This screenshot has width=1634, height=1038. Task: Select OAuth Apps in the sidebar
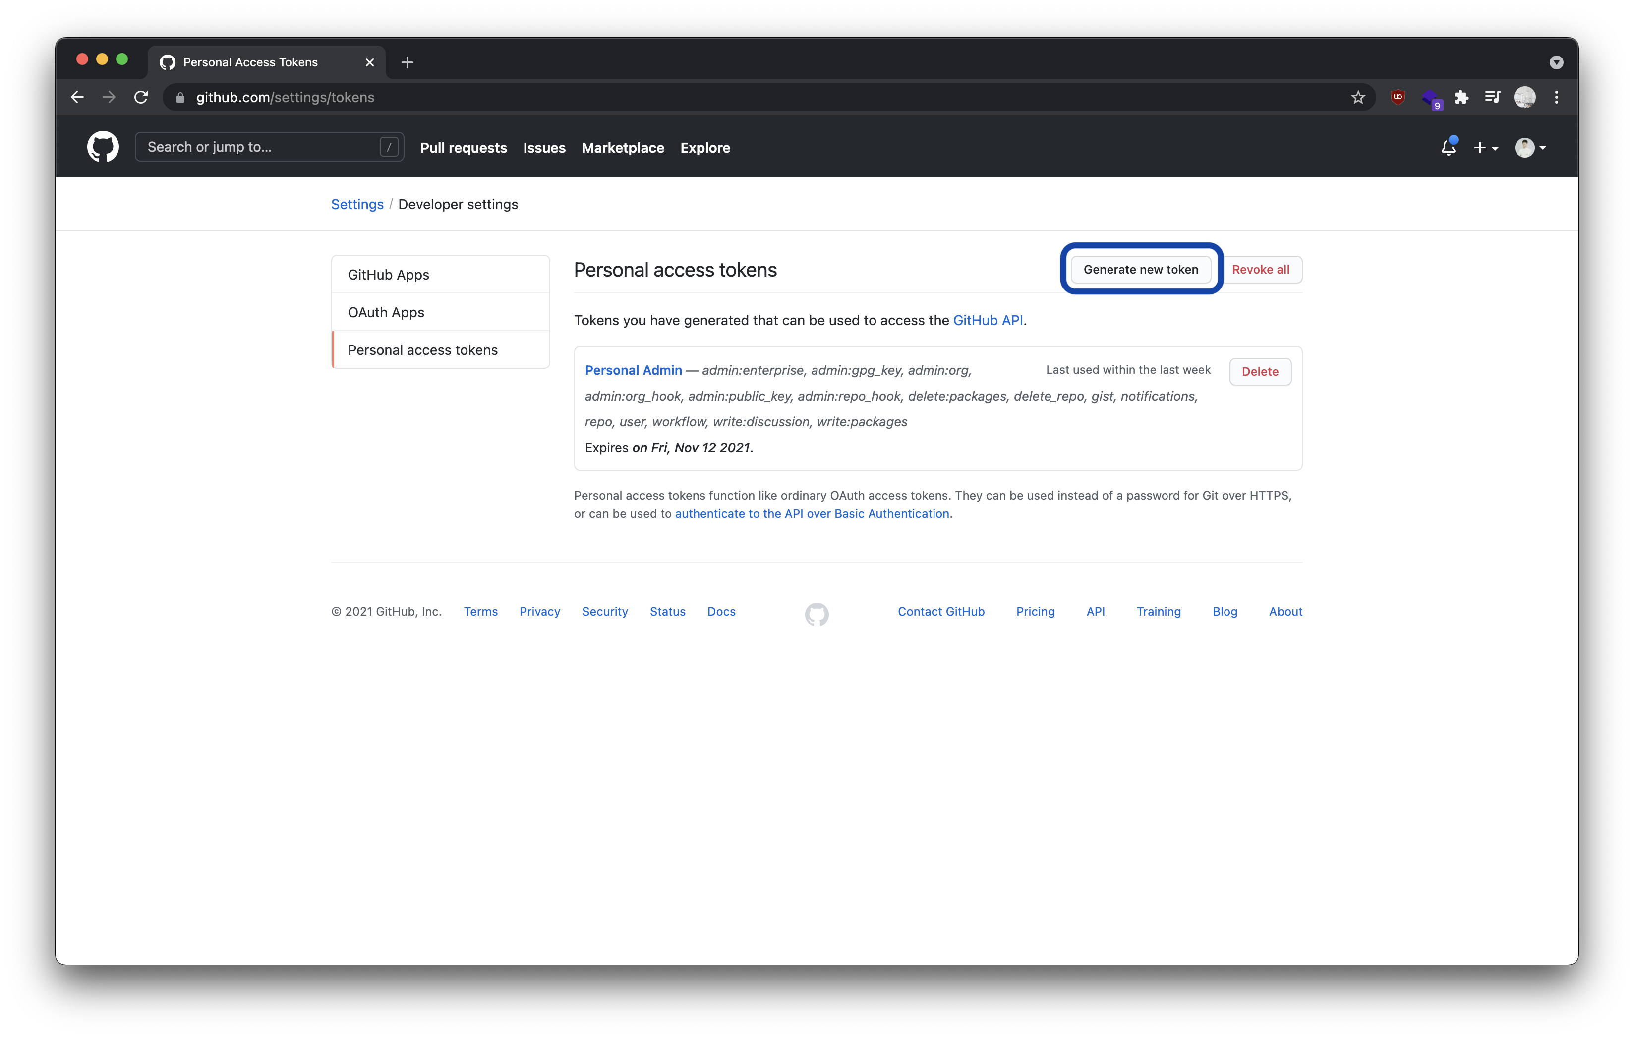pyautogui.click(x=385, y=312)
